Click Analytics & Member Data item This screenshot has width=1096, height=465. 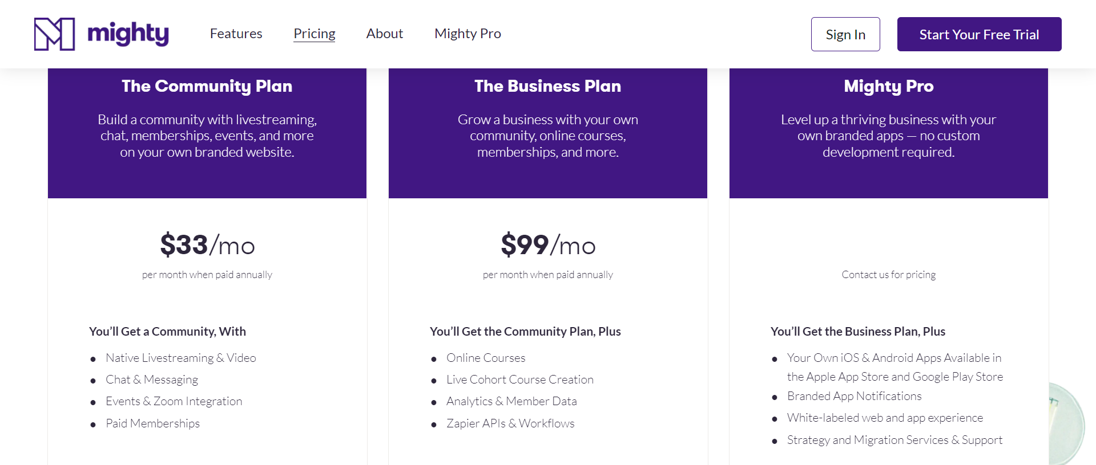click(x=511, y=401)
